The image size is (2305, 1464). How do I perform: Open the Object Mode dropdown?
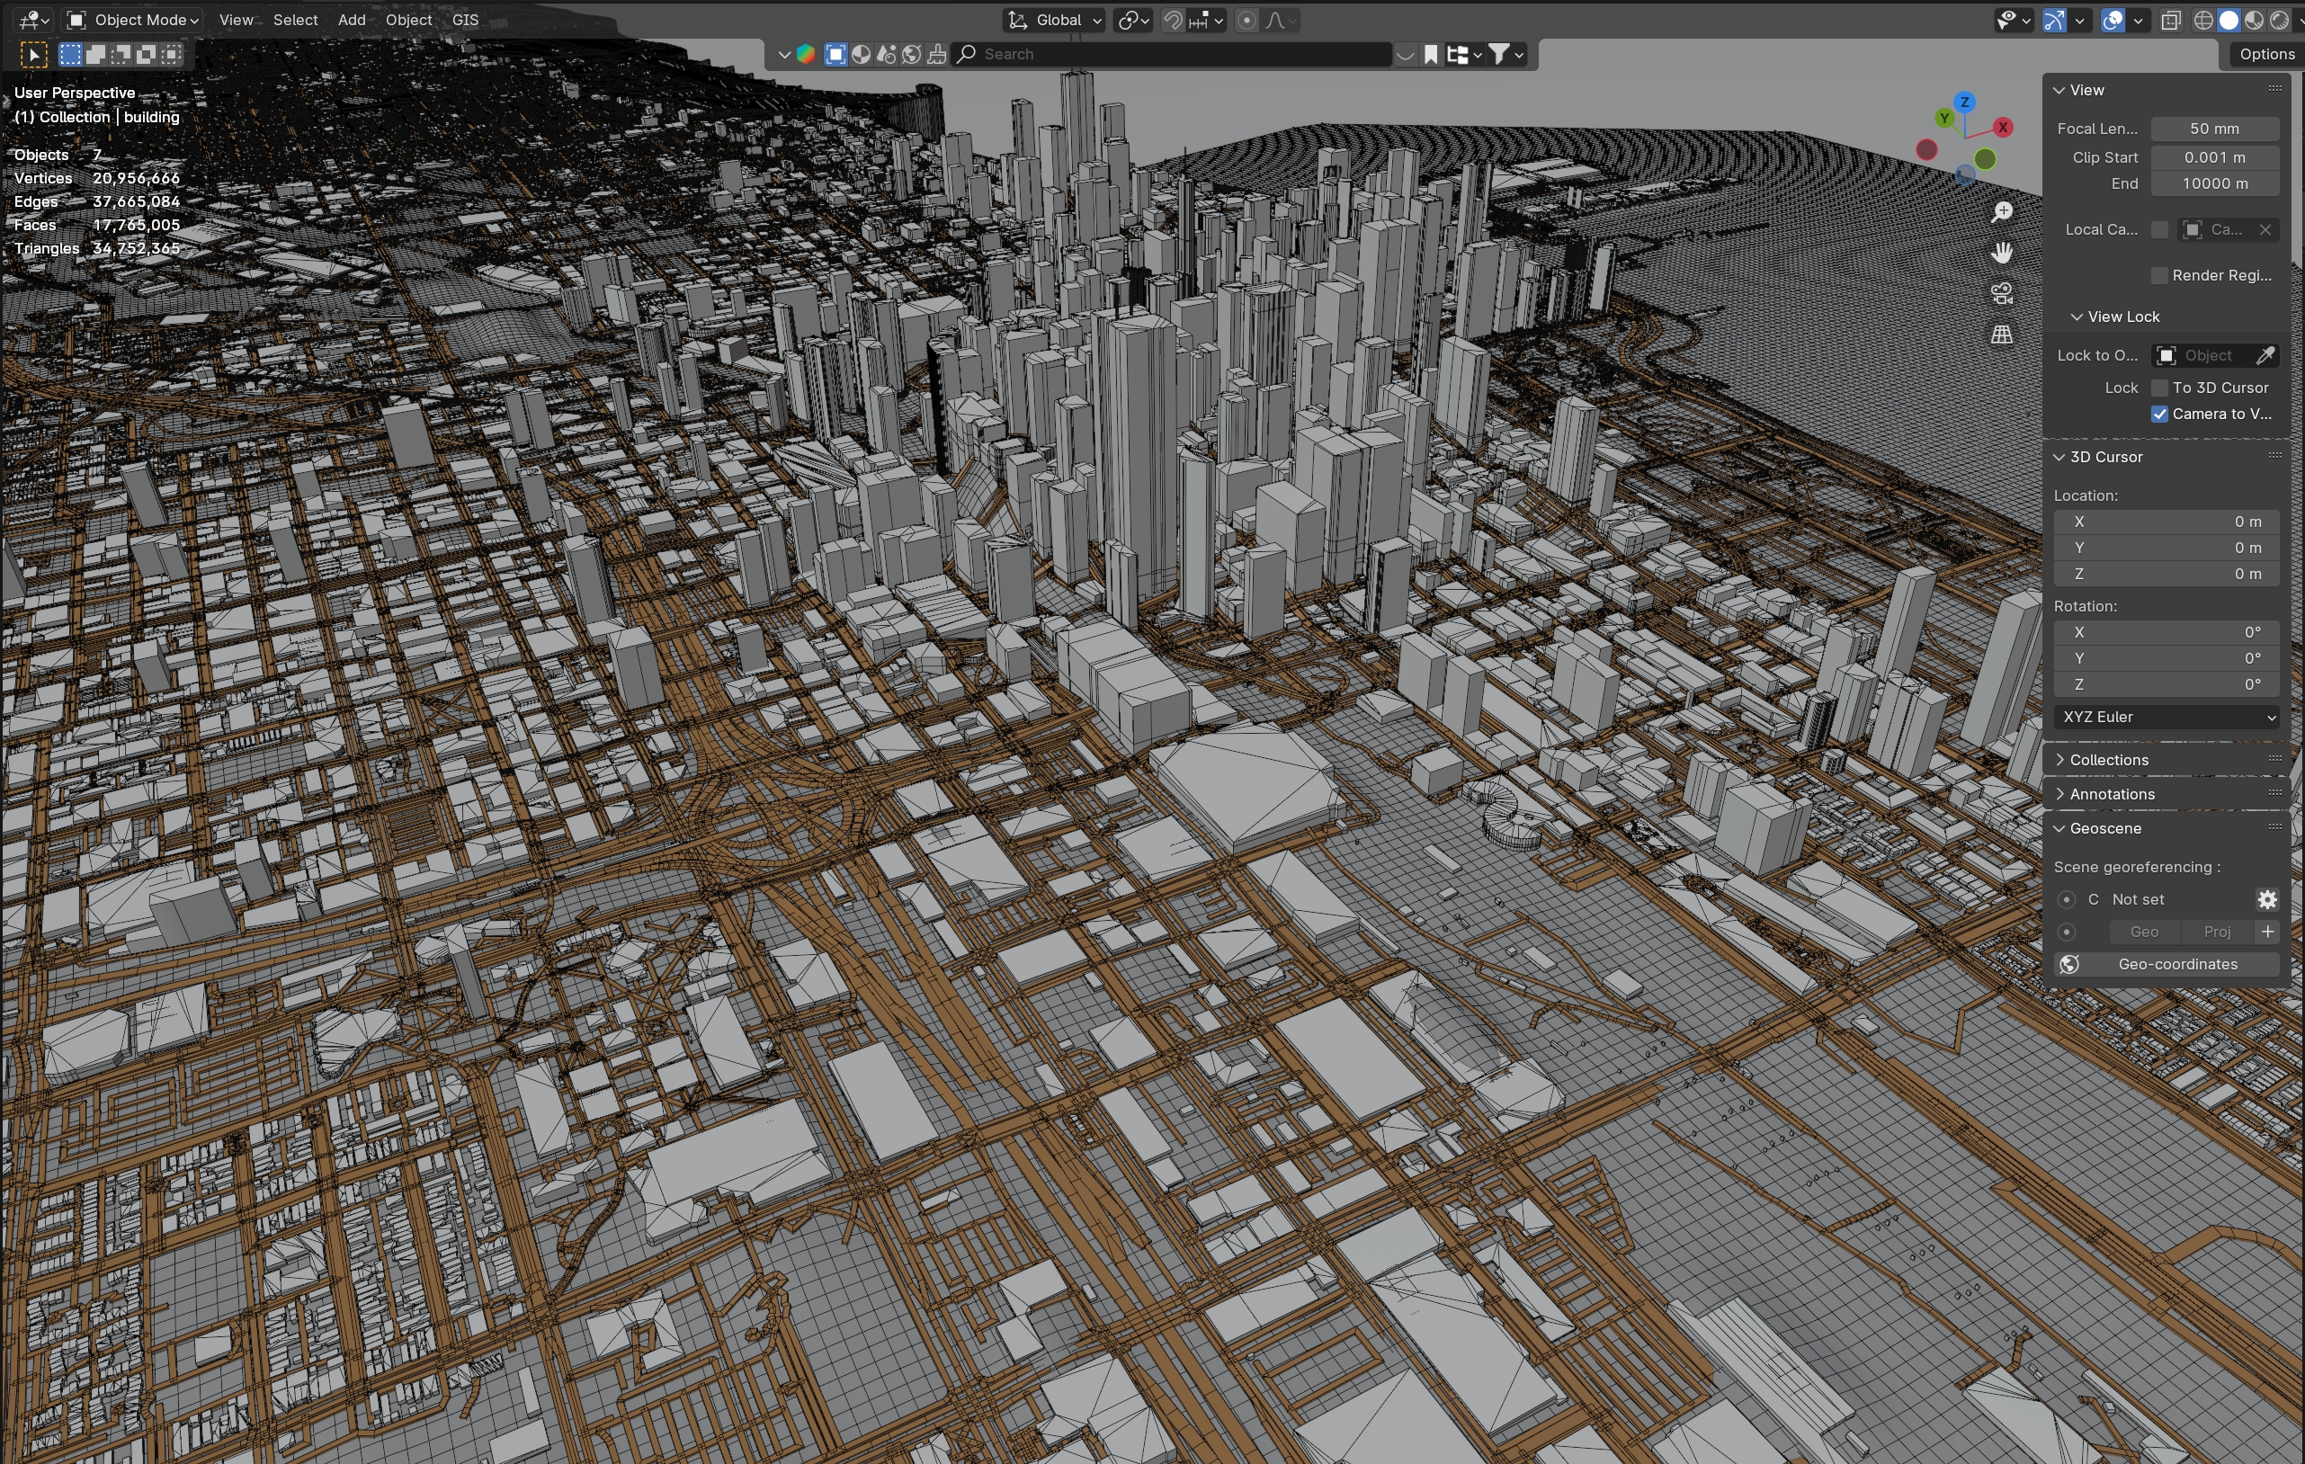(133, 20)
